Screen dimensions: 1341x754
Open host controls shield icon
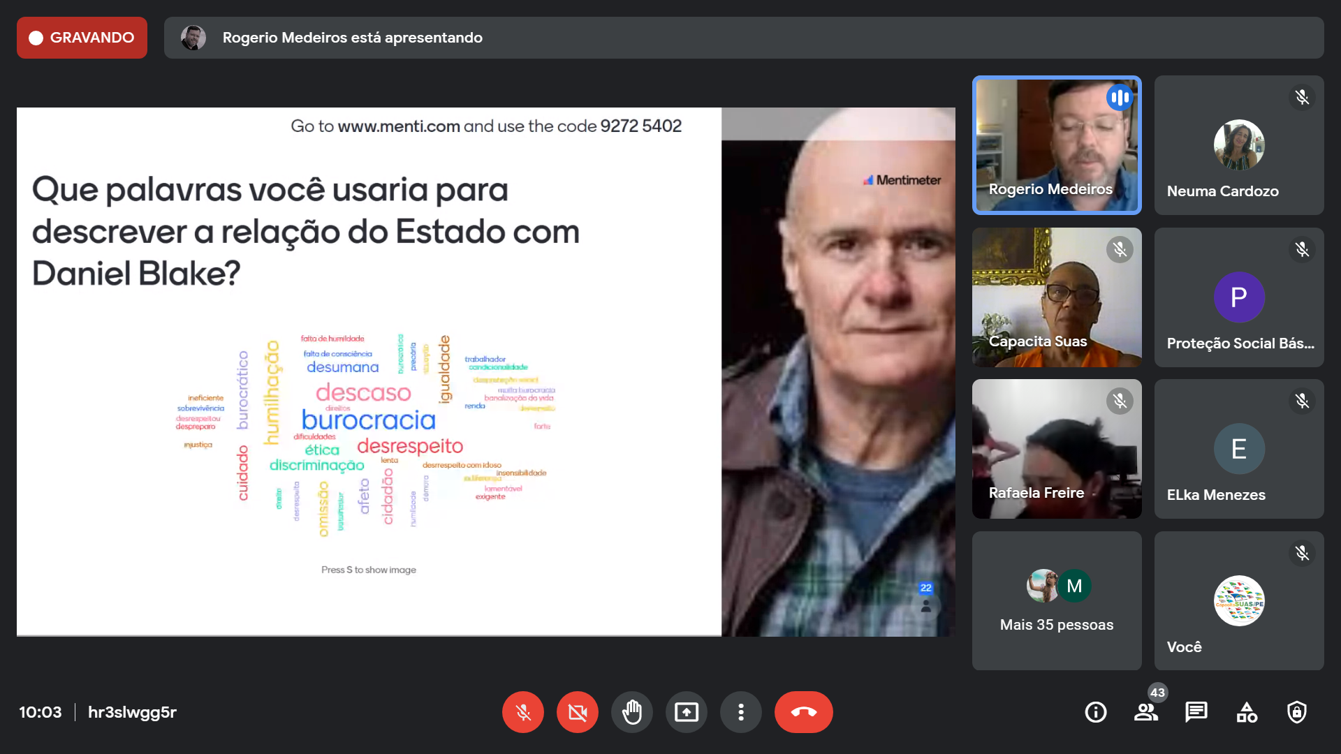pos(1297,712)
